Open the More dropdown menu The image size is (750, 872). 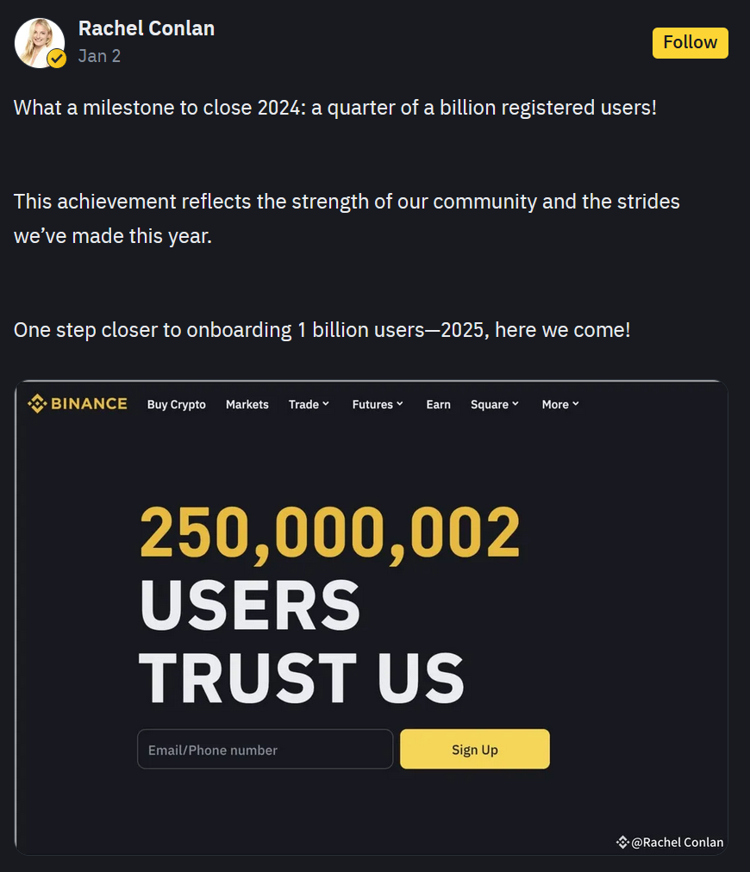pyautogui.click(x=560, y=405)
